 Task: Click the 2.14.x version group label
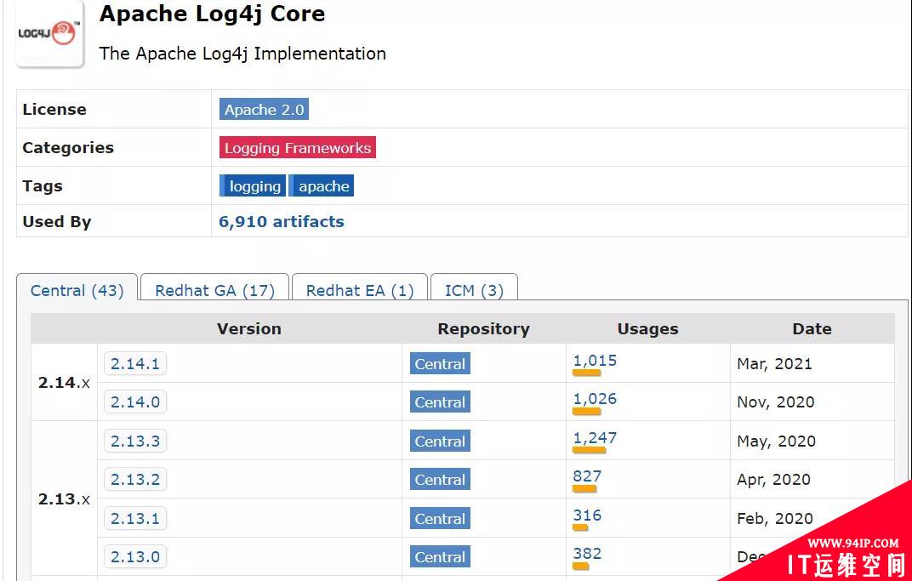click(x=64, y=383)
